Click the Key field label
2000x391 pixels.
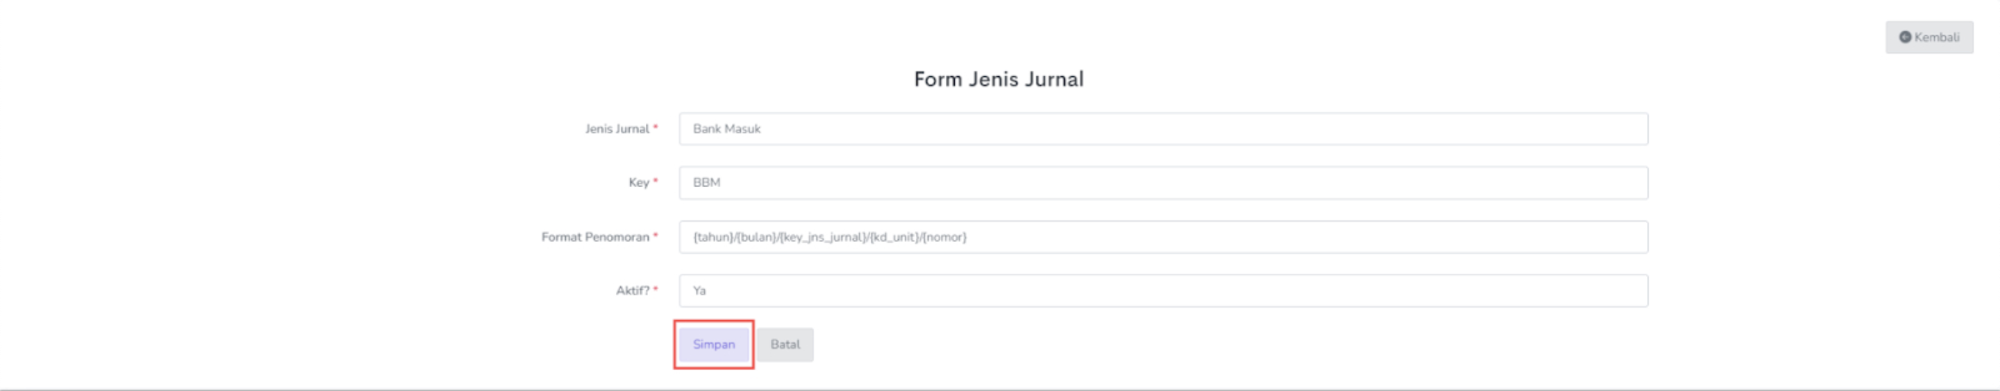[638, 183]
